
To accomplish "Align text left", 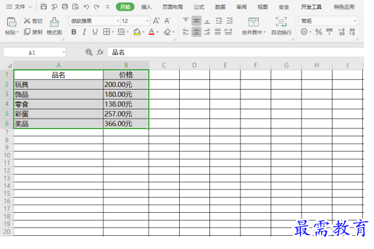I will click(x=186, y=32).
